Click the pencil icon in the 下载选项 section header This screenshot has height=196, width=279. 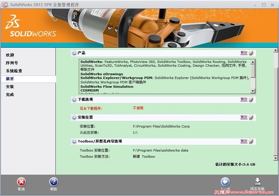click(x=251, y=100)
